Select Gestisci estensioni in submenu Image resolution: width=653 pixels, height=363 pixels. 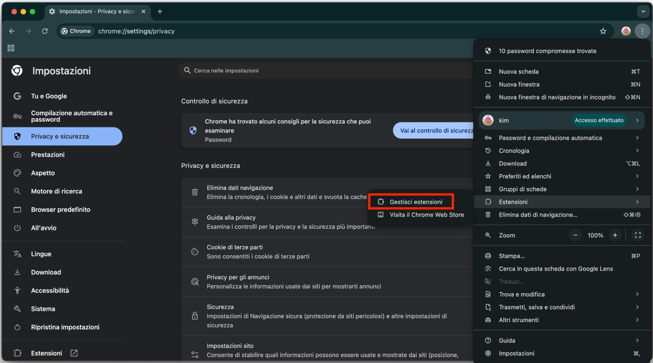(411, 202)
